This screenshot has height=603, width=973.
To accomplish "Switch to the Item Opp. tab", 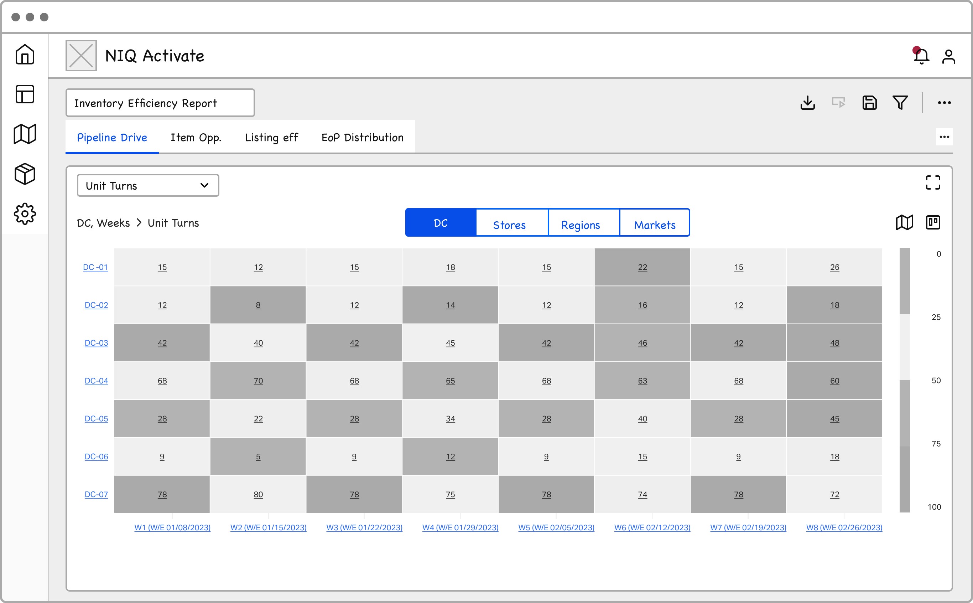I will click(x=196, y=138).
